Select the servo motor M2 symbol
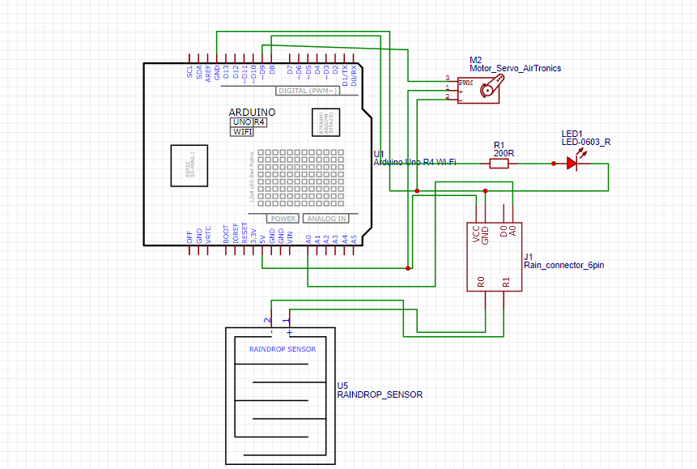Image resolution: width=697 pixels, height=469 pixels. pos(484,90)
